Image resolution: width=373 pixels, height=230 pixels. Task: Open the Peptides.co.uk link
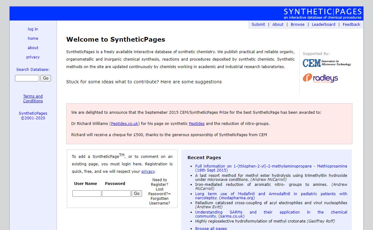(125, 123)
